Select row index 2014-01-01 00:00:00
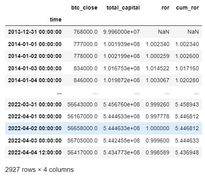Viewport: 205px width, 177px height. tap(35, 44)
